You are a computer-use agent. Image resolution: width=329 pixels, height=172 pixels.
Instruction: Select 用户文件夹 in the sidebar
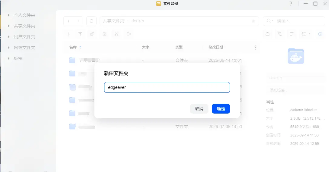pos(24,37)
